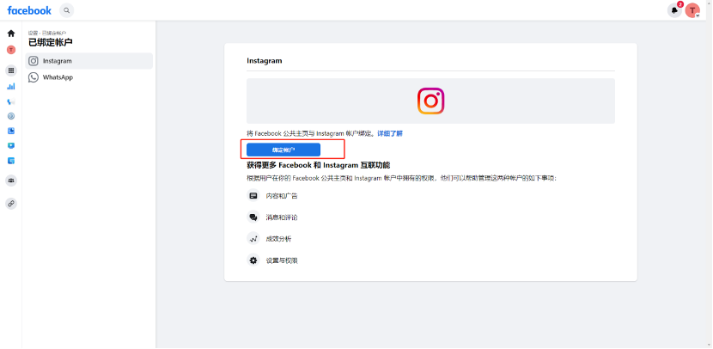The height and width of the screenshot is (349, 713).
Task: Click the Instagram logo banner
Action: click(x=430, y=101)
